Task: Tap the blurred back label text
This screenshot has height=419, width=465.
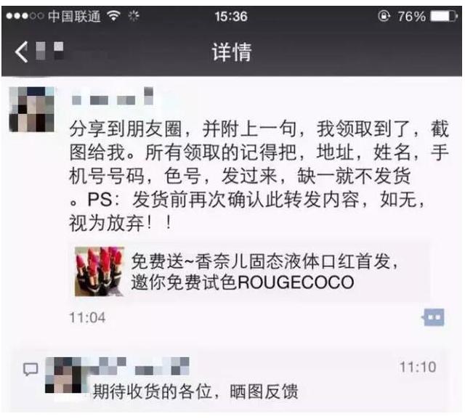Action: pyautogui.click(x=49, y=51)
